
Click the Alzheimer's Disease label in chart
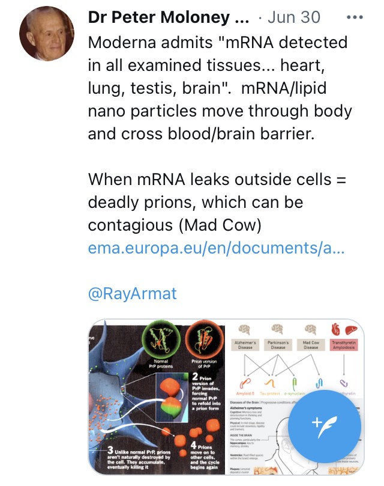(244, 344)
